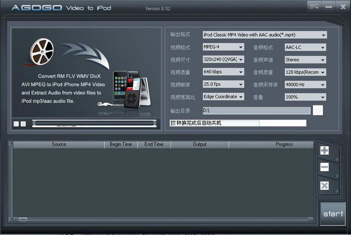
Task: Click the play button under the preview
Action: tap(16, 124)
